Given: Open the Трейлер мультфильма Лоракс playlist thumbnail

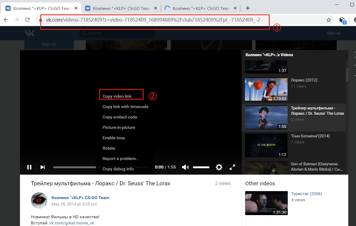Looking at the screenshot, I should coord(266,117).
